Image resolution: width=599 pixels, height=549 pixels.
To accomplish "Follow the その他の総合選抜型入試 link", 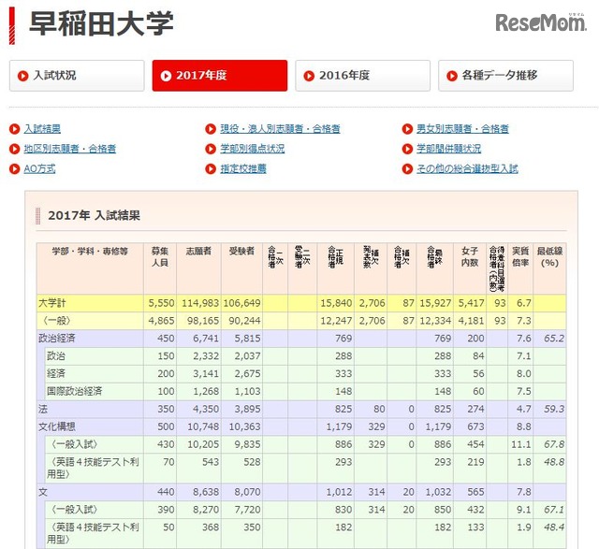I will [x=467, y=168].
